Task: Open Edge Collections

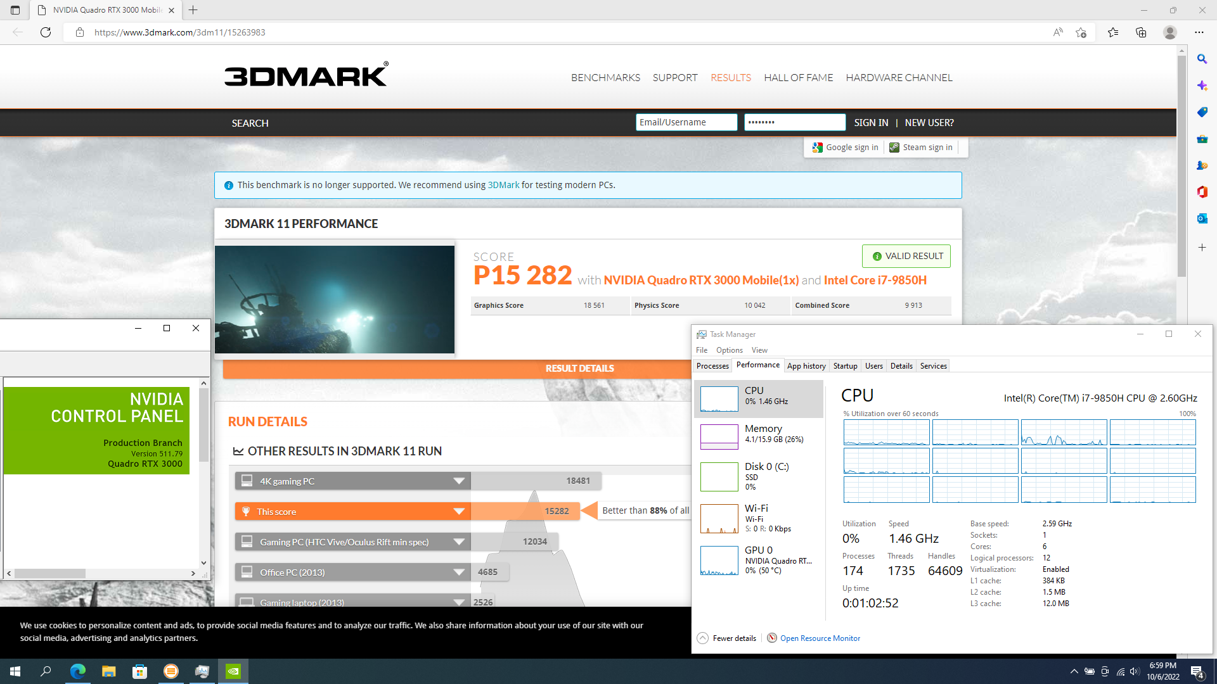Action: (1141, 32)
